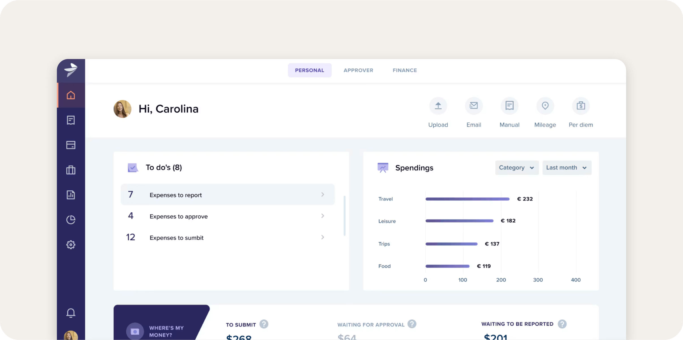Image resolution: width=683 pixels, height=340 pixels.
Task: Change the Last month time filter
Action: click(x=567, y=167)
